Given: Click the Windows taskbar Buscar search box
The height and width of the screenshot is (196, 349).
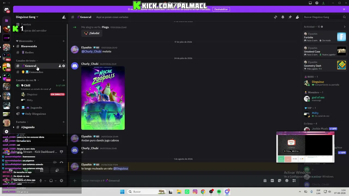Looking at the screenshot, I should (x=147, y=192).
